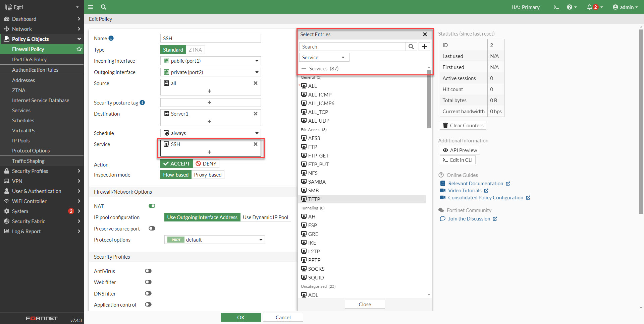The height and width of the screenshot is (324, 644).
Task: Open Outgoing interface dropdown
Action: [210, 72]
